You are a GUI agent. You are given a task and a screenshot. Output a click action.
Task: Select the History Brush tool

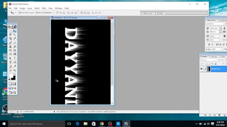pyautogui.click(x=15, y=47)
